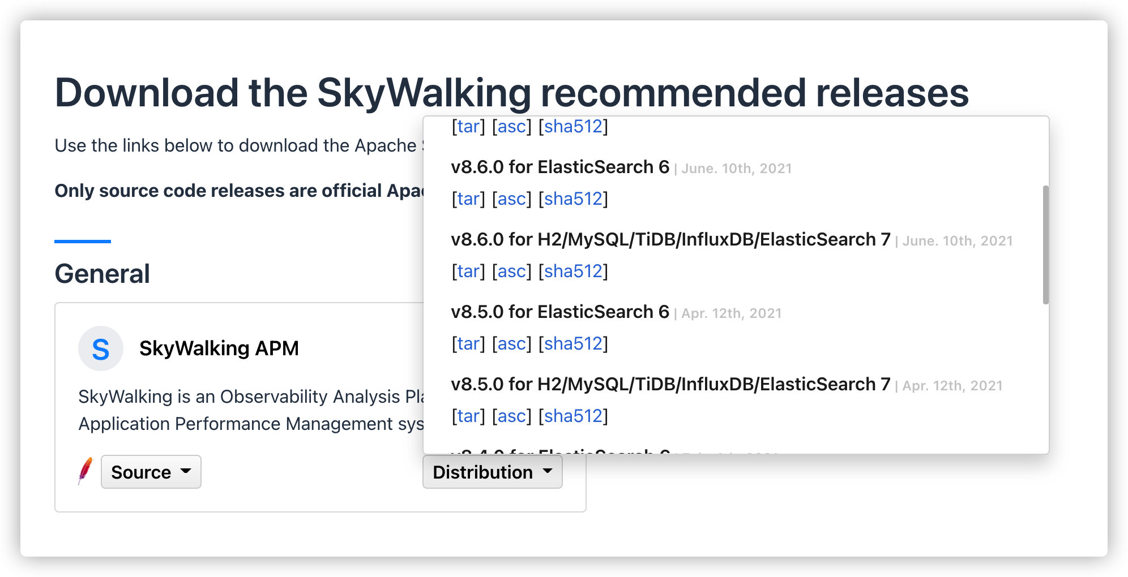Open sha512 checksum for v8.5.0 ElasticSearch 6
The image size is (1128, 577).
(x=573, y=343)
